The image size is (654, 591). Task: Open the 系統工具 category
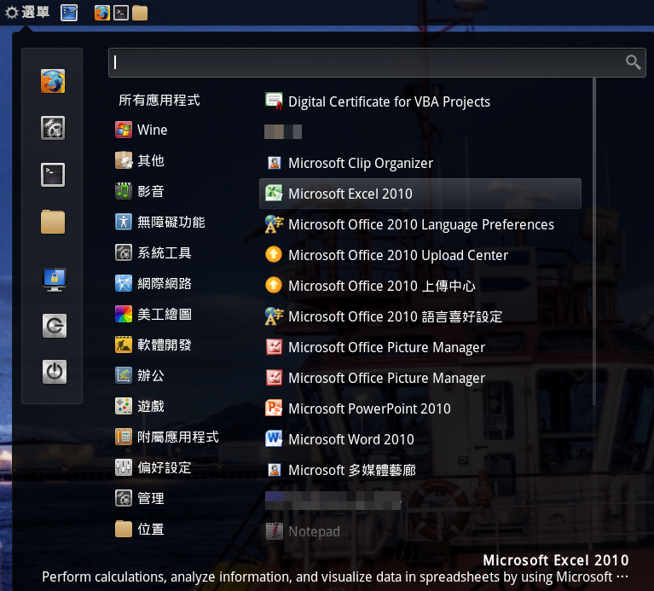click(153, 252)
